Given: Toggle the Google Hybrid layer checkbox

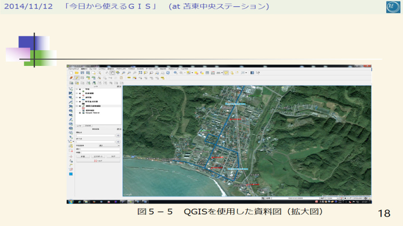Looking at the screenshot, I should coord(80,113).
